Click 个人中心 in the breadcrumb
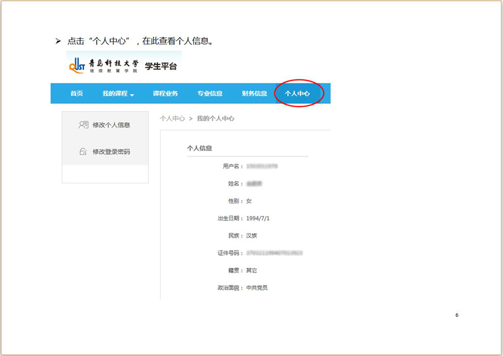 pyautogui.click(x=172, y=118)
